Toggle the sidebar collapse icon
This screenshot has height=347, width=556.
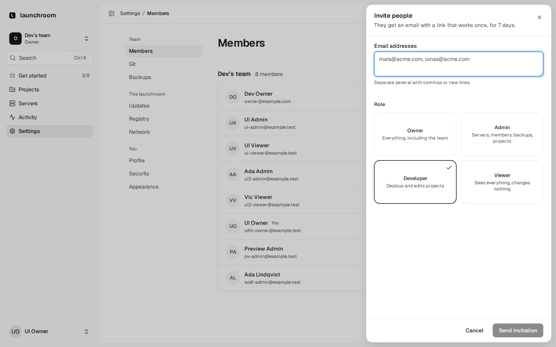112,13
